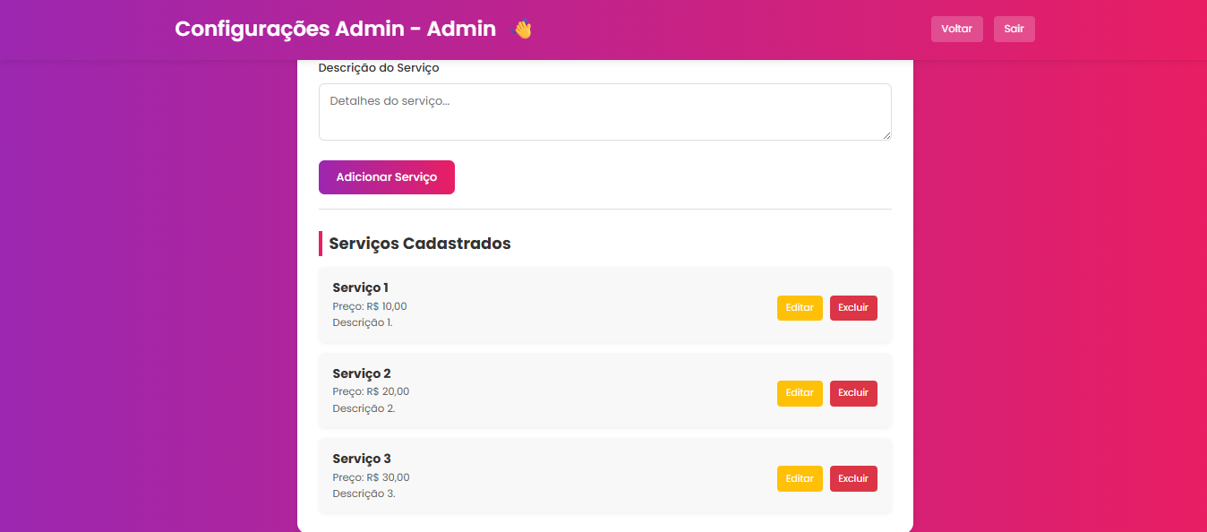Viewport: 1207px width, 532px height.
Task: Click the Descrição do Serviço label
Action: tap(379, 68)
